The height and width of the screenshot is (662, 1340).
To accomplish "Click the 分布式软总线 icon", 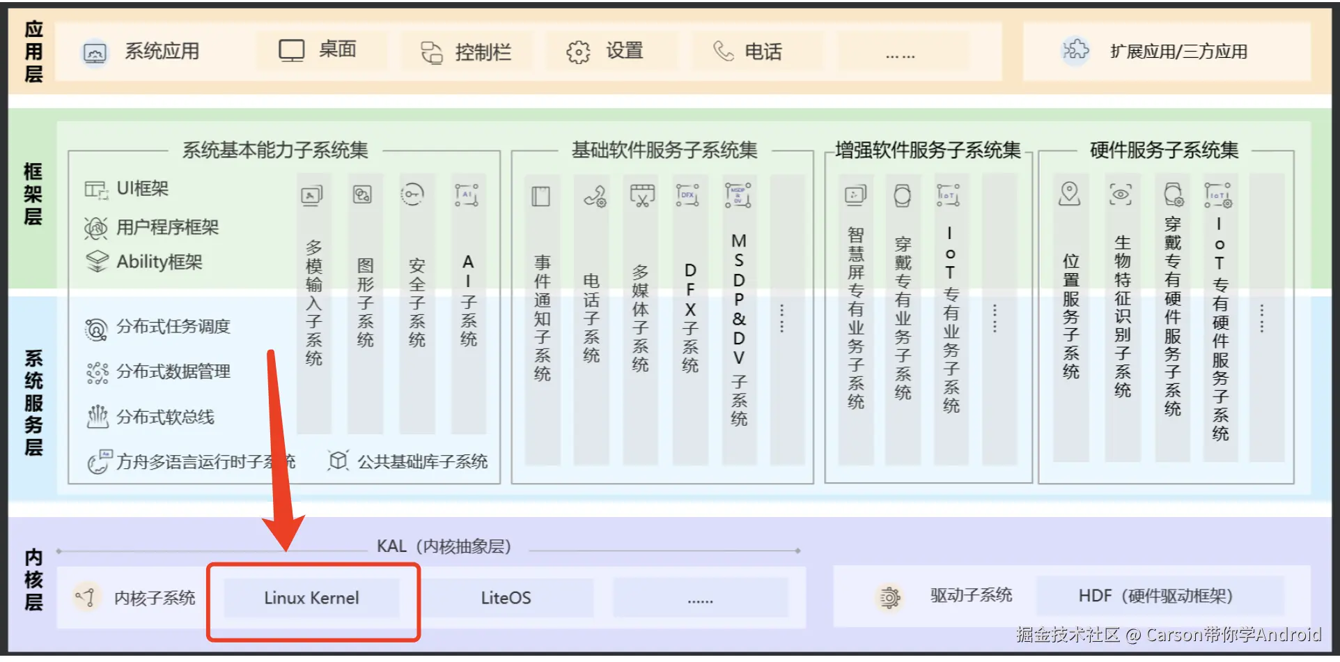I will (x=98, y=417).
